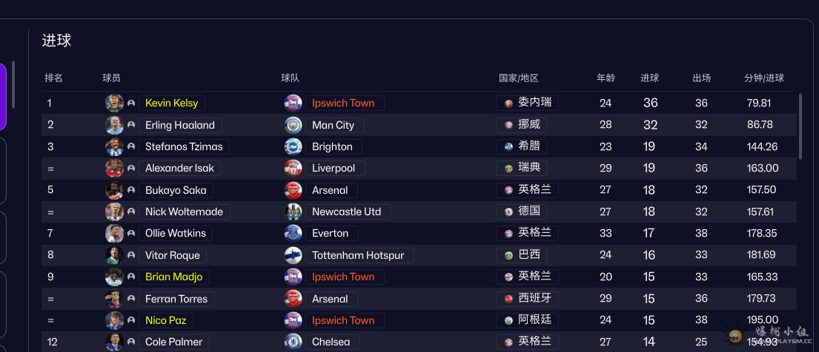The width and height of the screenshot is (819, 352).
Task: Open the Chelsea team page
Action: (332, 342)
